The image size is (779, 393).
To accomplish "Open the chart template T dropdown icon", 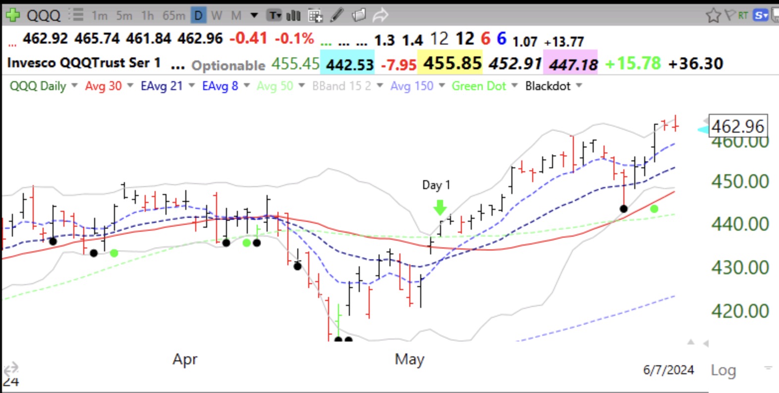I will [x=275, y=15].
